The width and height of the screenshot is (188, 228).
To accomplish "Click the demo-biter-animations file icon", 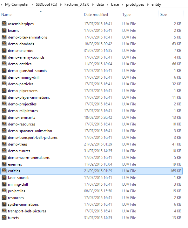I will [4, 37].
